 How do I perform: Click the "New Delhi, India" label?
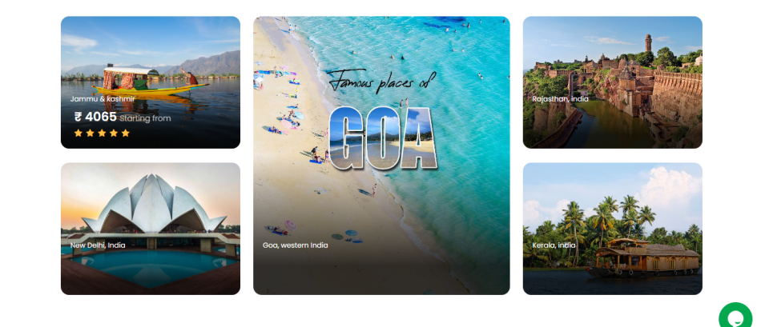coord(98,245)
